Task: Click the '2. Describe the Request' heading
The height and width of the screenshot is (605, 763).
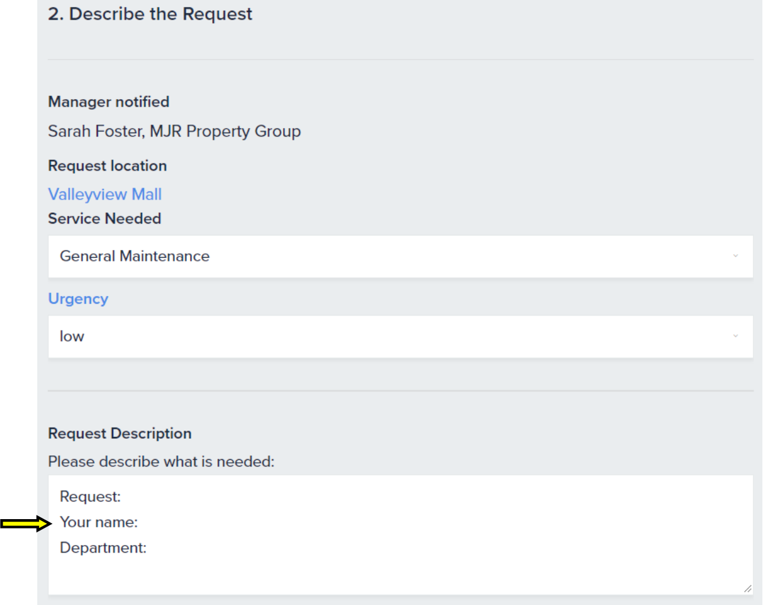Action: click(x=150, y=14)
